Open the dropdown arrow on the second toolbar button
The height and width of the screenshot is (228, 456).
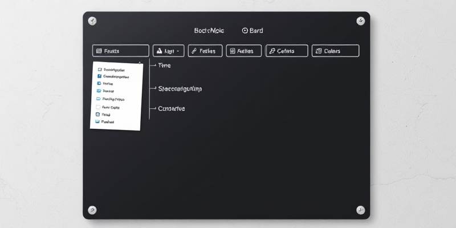(178, 51)
